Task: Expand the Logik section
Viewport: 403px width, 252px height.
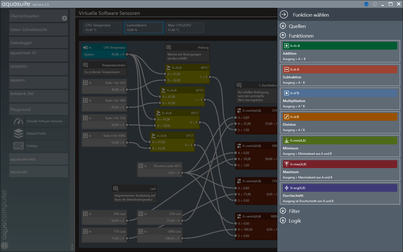Action: [283, 220]
